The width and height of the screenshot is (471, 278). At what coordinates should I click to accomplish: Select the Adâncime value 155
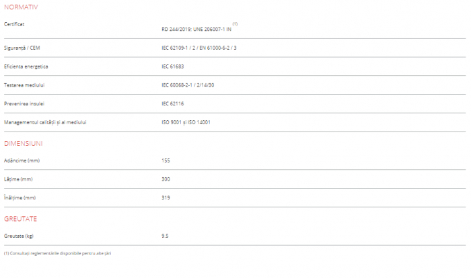166,160
